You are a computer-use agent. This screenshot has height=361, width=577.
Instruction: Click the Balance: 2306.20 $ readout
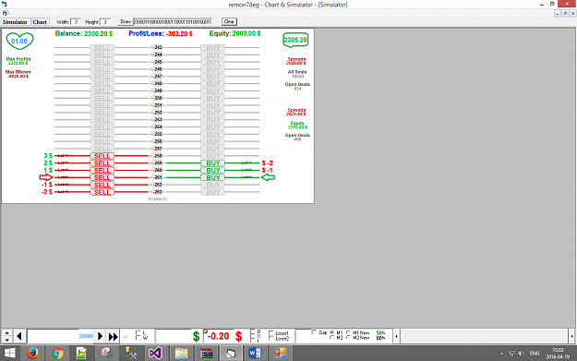(84, 33)
